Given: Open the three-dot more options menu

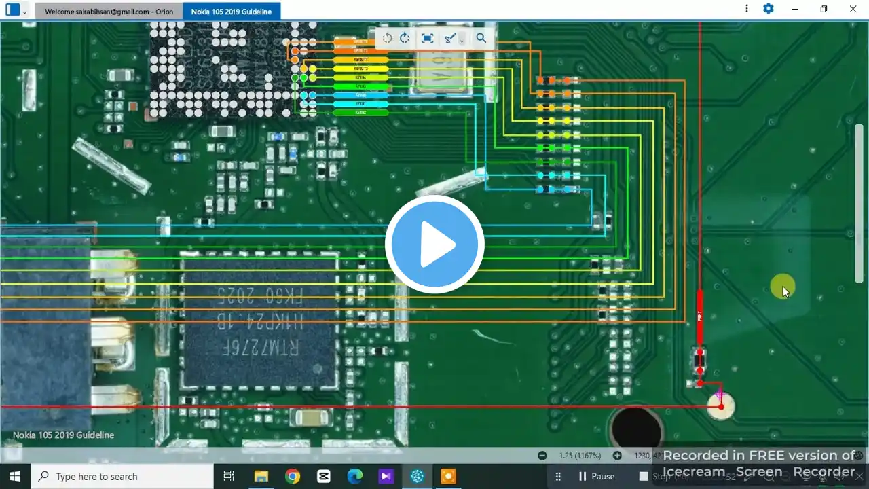Looking at the screenshot, I should tap(747, 9).
